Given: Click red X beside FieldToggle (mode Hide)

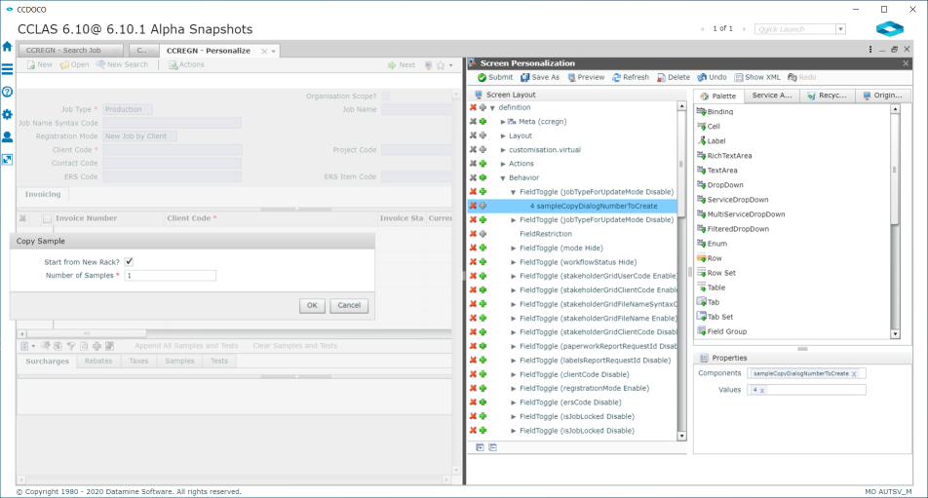Looking at the screenshot, I should tap(473, 248).
